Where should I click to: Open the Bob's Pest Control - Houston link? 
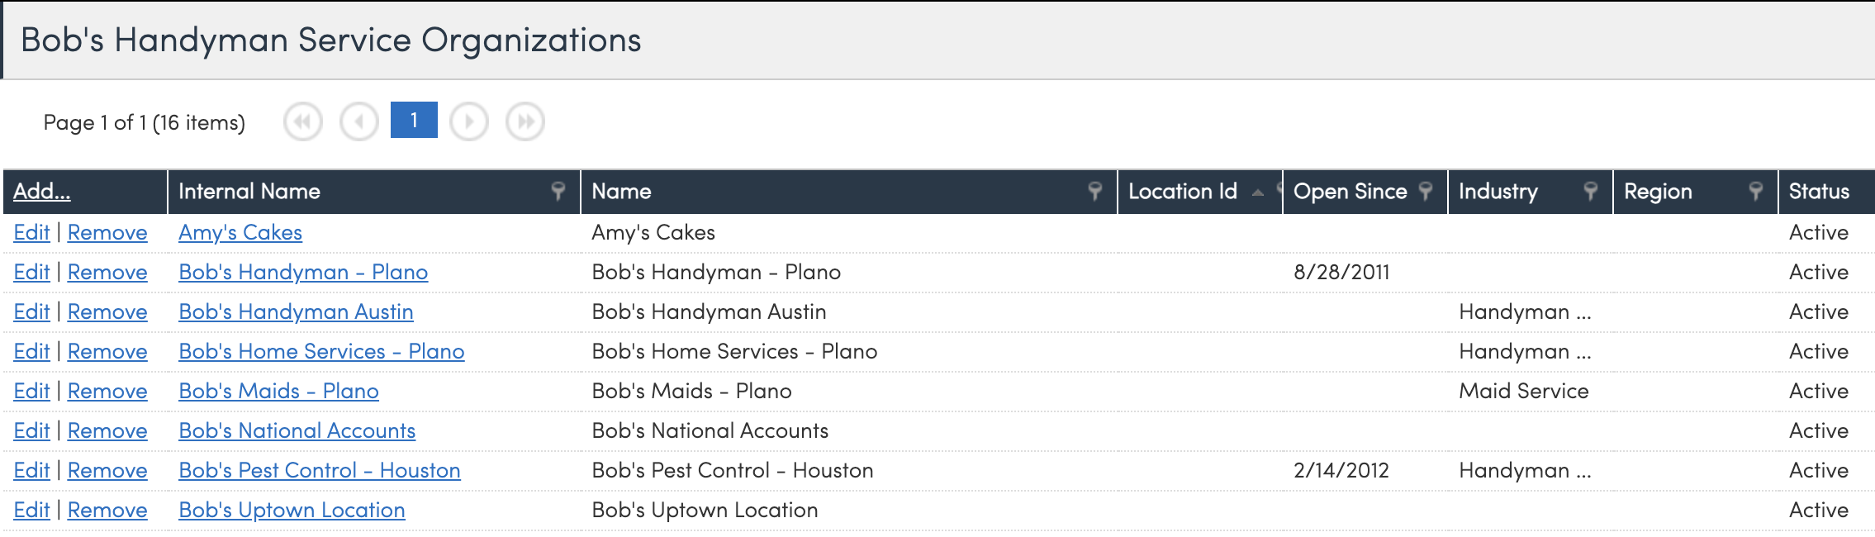[x=320, y=471]
